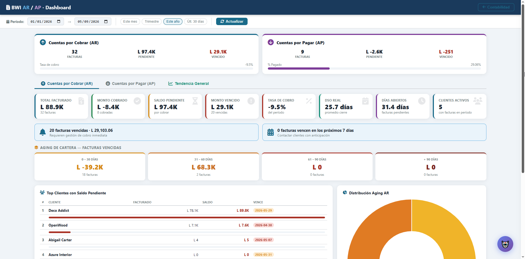Select the Este año period filter
Image resolution: width=525 pixels, height=259 pixels.
coord(173,22)
